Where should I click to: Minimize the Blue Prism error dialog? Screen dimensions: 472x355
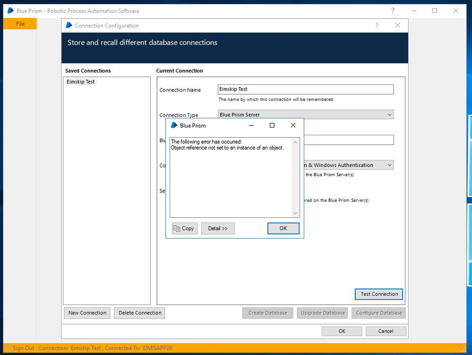pos(251,125)
